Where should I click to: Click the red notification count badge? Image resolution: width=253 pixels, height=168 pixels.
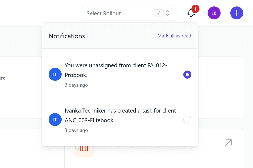point(195,9)
